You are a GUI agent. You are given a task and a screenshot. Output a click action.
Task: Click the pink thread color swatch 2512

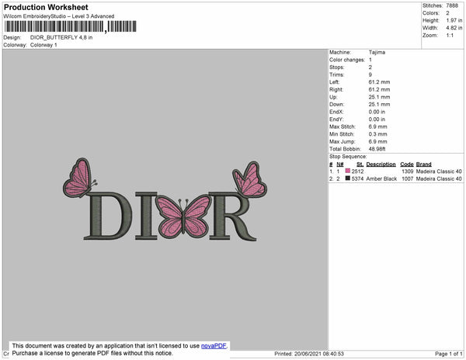(x=348, y=171)
